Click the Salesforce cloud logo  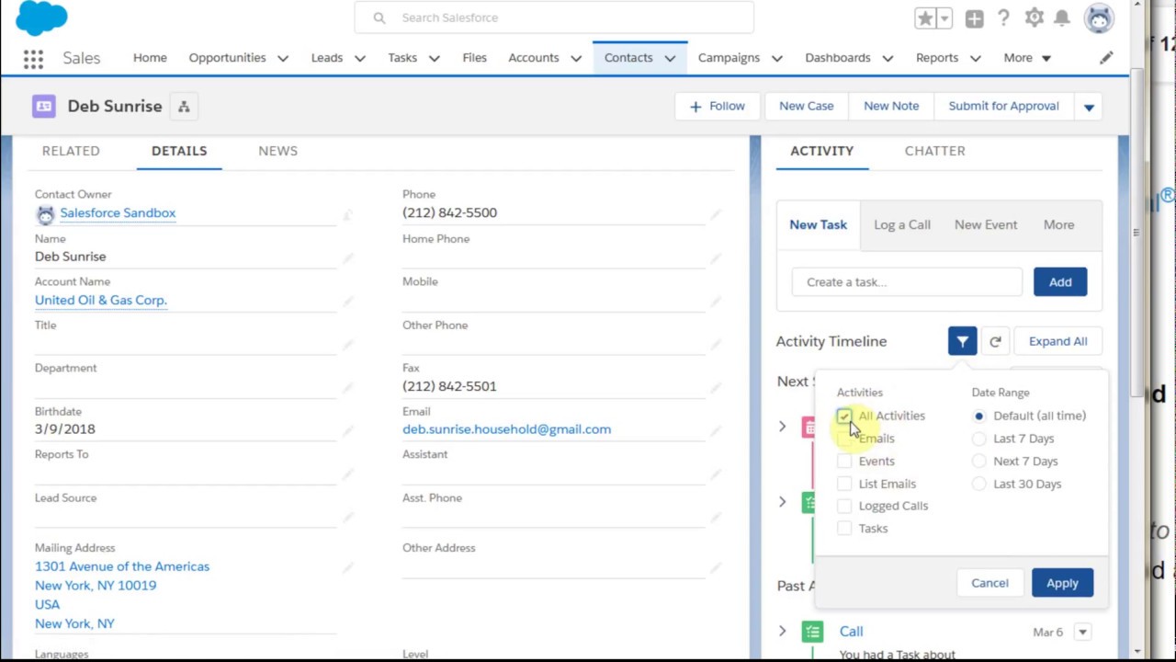41,17
